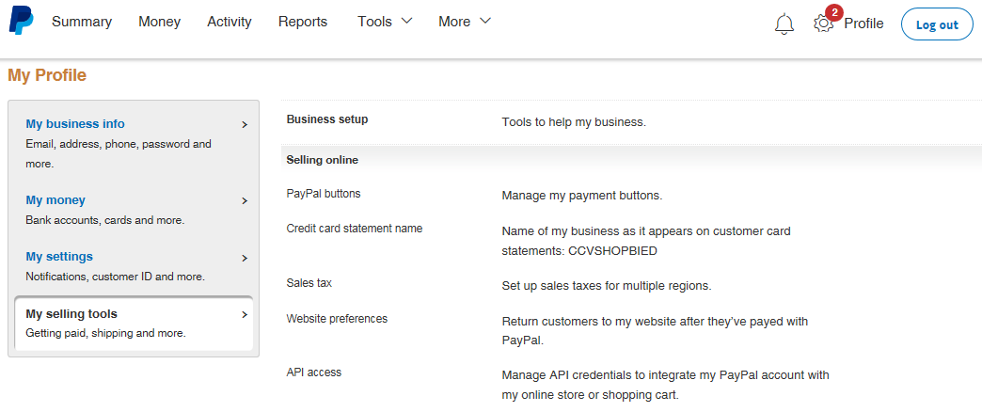Open the Activity page
The image size is (982, 412).
pos(230,22)
